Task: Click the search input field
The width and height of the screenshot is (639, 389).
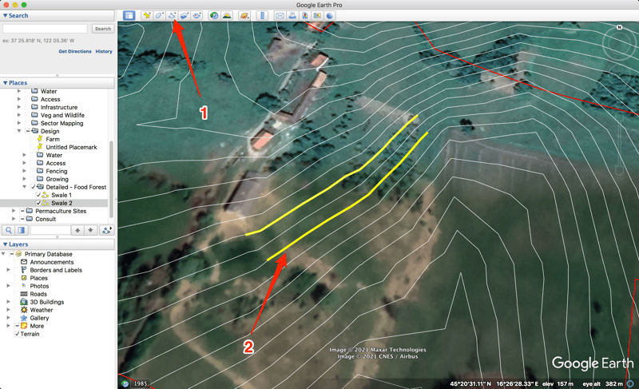Action: (x=46, y=29)
